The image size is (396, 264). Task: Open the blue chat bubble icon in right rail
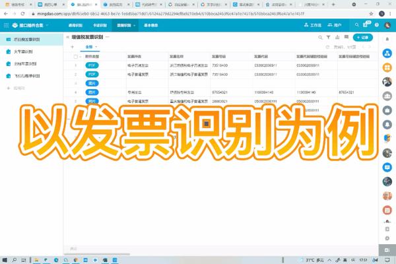tap(387, 167)
